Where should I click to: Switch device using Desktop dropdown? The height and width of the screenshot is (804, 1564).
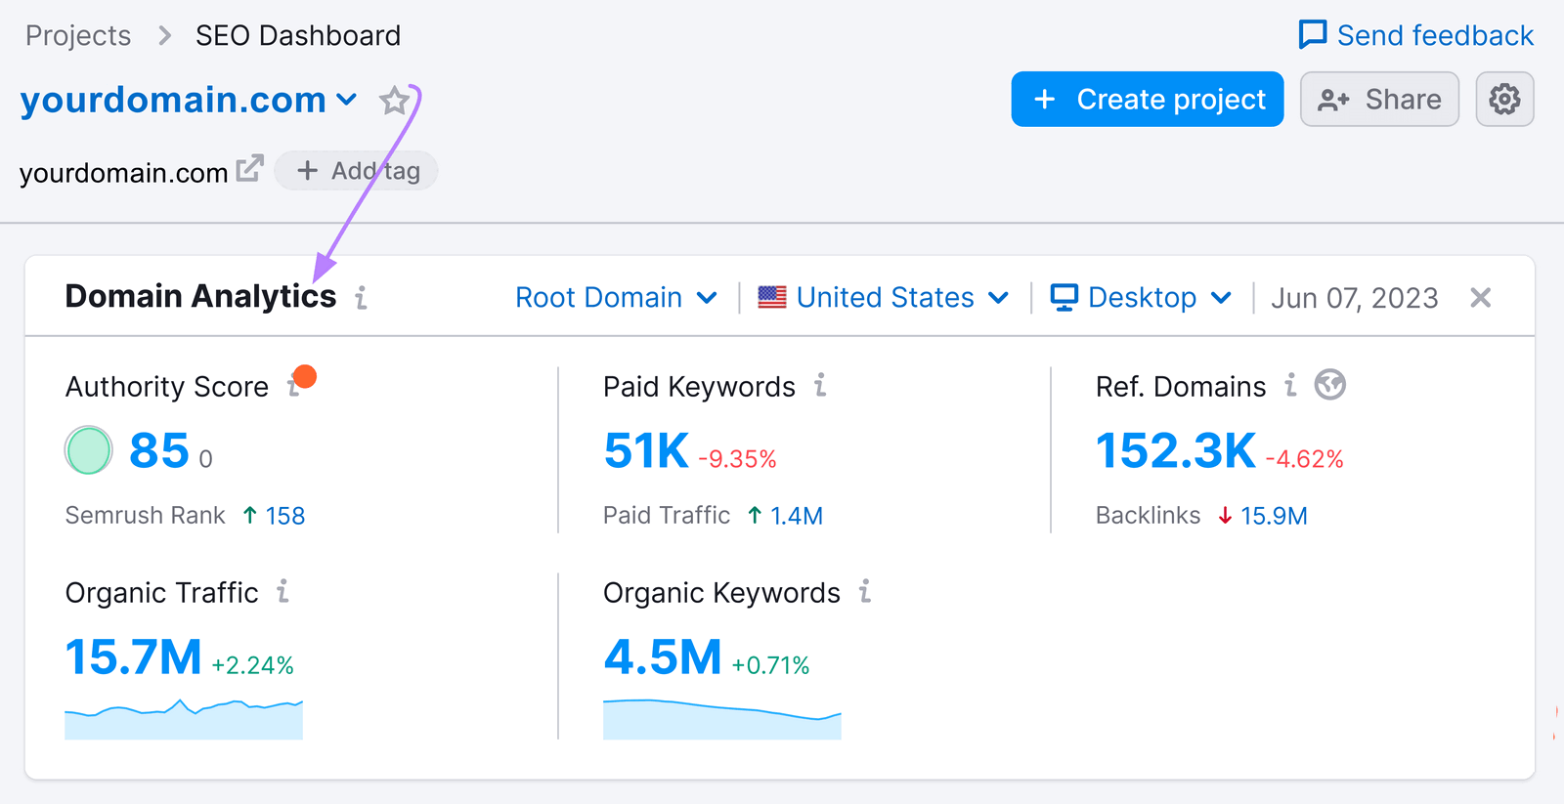(x=1141, y=298)
